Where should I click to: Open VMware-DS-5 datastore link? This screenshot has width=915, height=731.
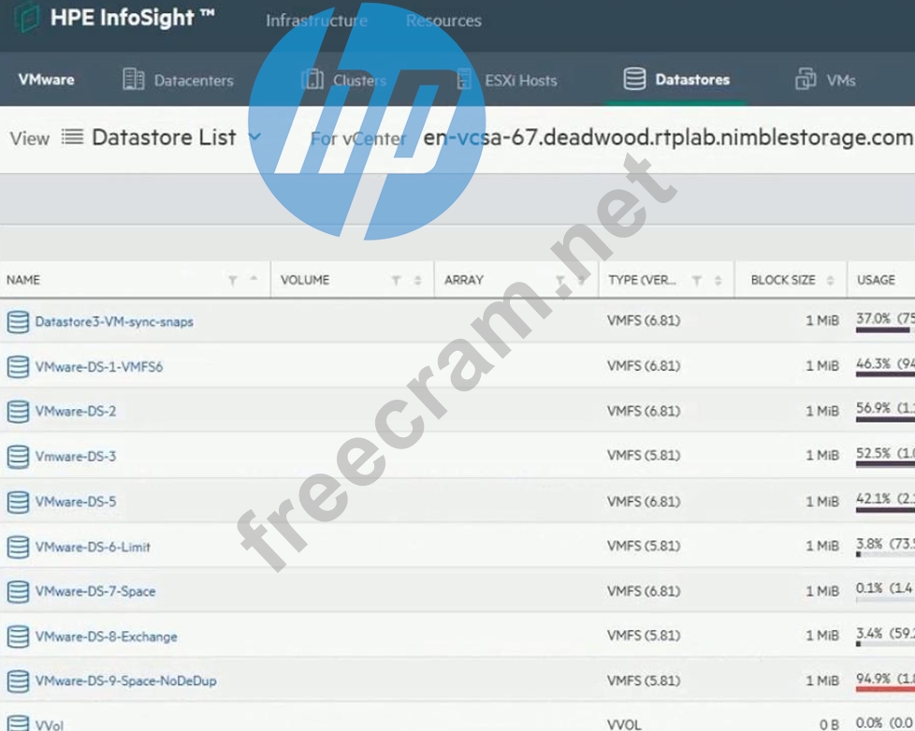[x=75, y=502]
